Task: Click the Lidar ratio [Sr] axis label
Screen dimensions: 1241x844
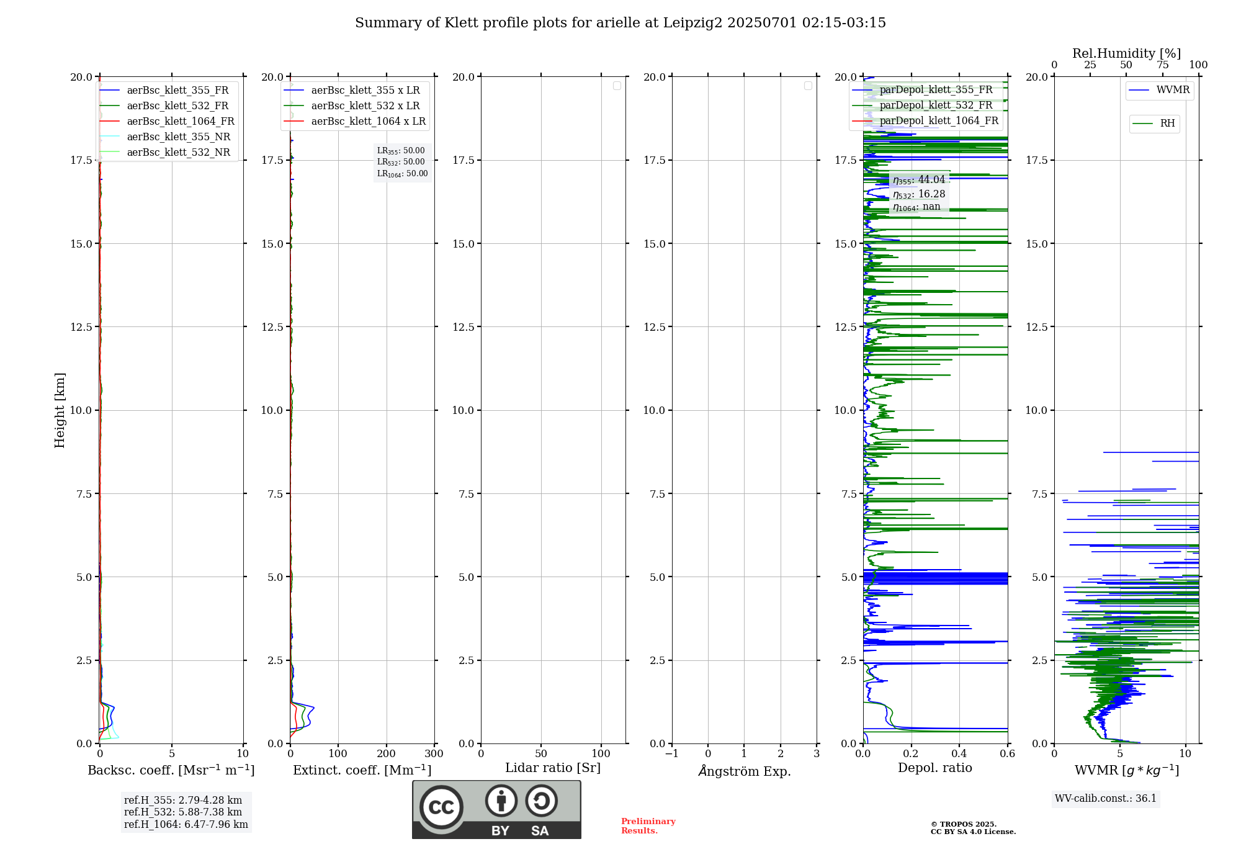Action: [553, 768]
